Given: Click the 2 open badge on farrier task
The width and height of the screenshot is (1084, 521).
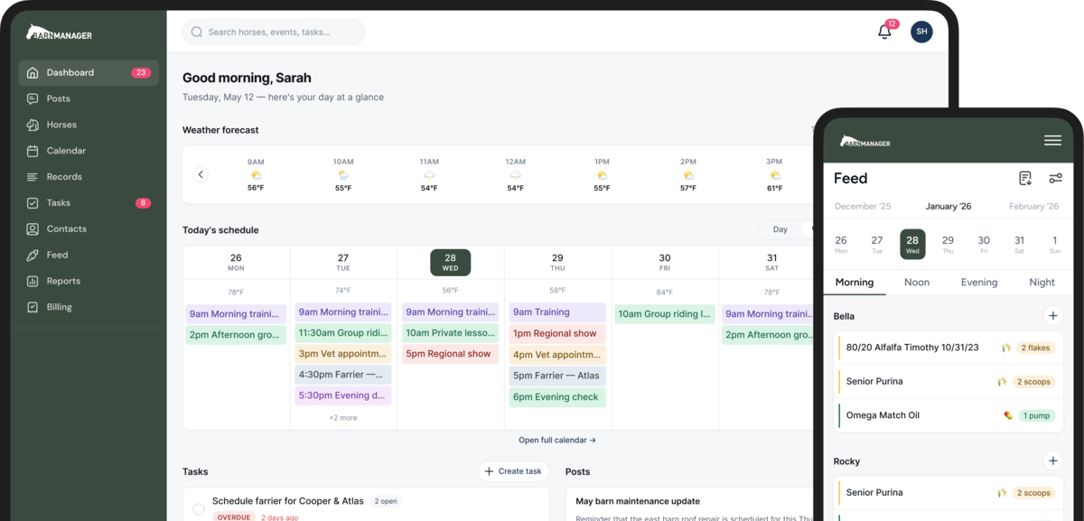Looking at the screenshot, I should point(386,501).
